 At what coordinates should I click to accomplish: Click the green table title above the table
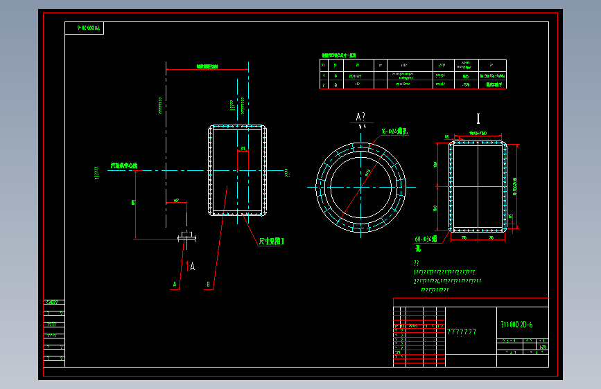click(338, 55)
